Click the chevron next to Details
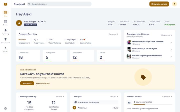Image resolution: width=180 pixels, height=112 pixels. tap(63, 97)
